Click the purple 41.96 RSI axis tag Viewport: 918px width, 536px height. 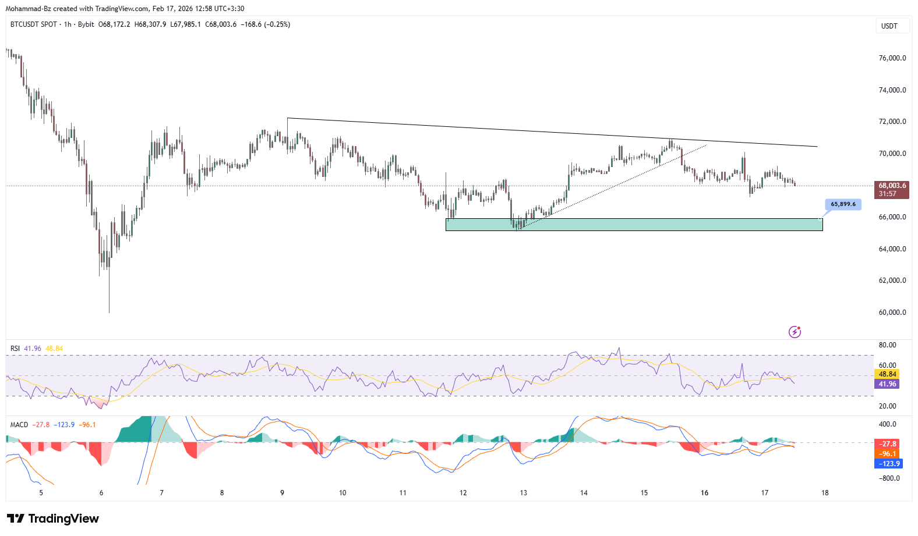point(887,384)
